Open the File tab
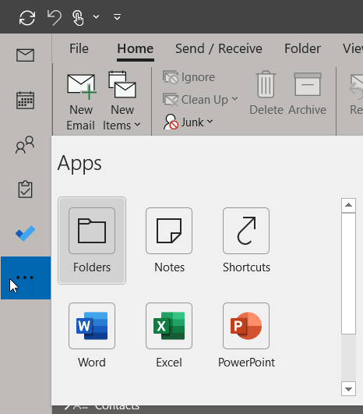Viewport: 363px width, 414px height. [x=79, y=48]
